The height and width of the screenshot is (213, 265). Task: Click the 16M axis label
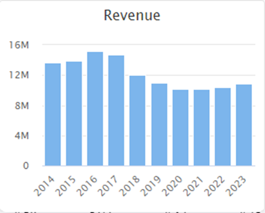tap(19, 45)
